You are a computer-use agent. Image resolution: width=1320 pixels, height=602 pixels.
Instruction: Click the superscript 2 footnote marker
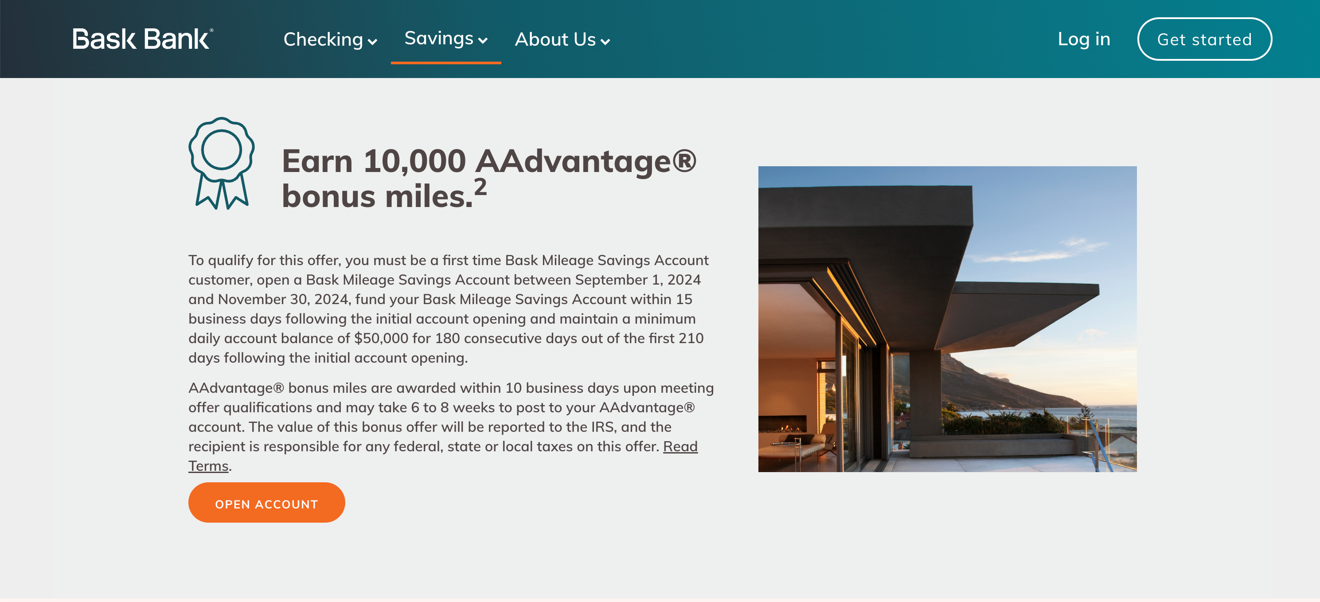[x=480, y=187]
